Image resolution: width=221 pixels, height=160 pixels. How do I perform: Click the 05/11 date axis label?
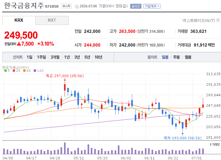(x=79, y=158)
